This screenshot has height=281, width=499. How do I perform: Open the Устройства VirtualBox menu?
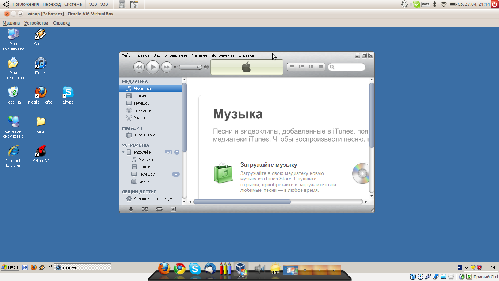pos(36,23)
